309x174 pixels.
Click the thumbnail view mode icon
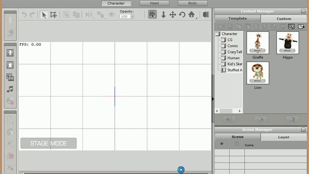pos(291,26)
